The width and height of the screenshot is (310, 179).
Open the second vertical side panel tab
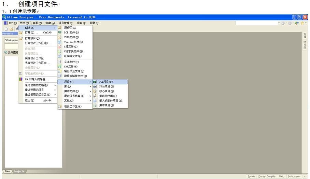coord(305,45)
